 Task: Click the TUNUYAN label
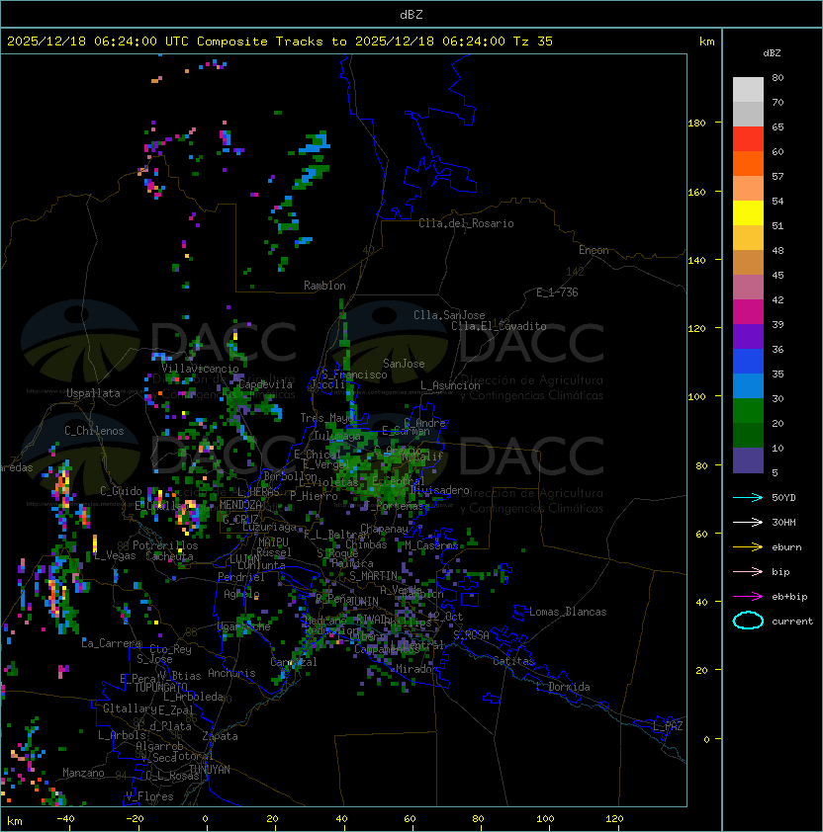tap(210, 770)
